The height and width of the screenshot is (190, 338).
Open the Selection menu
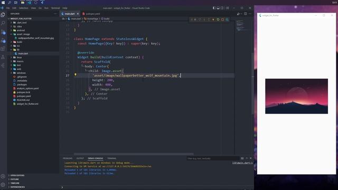coord(23,8)
